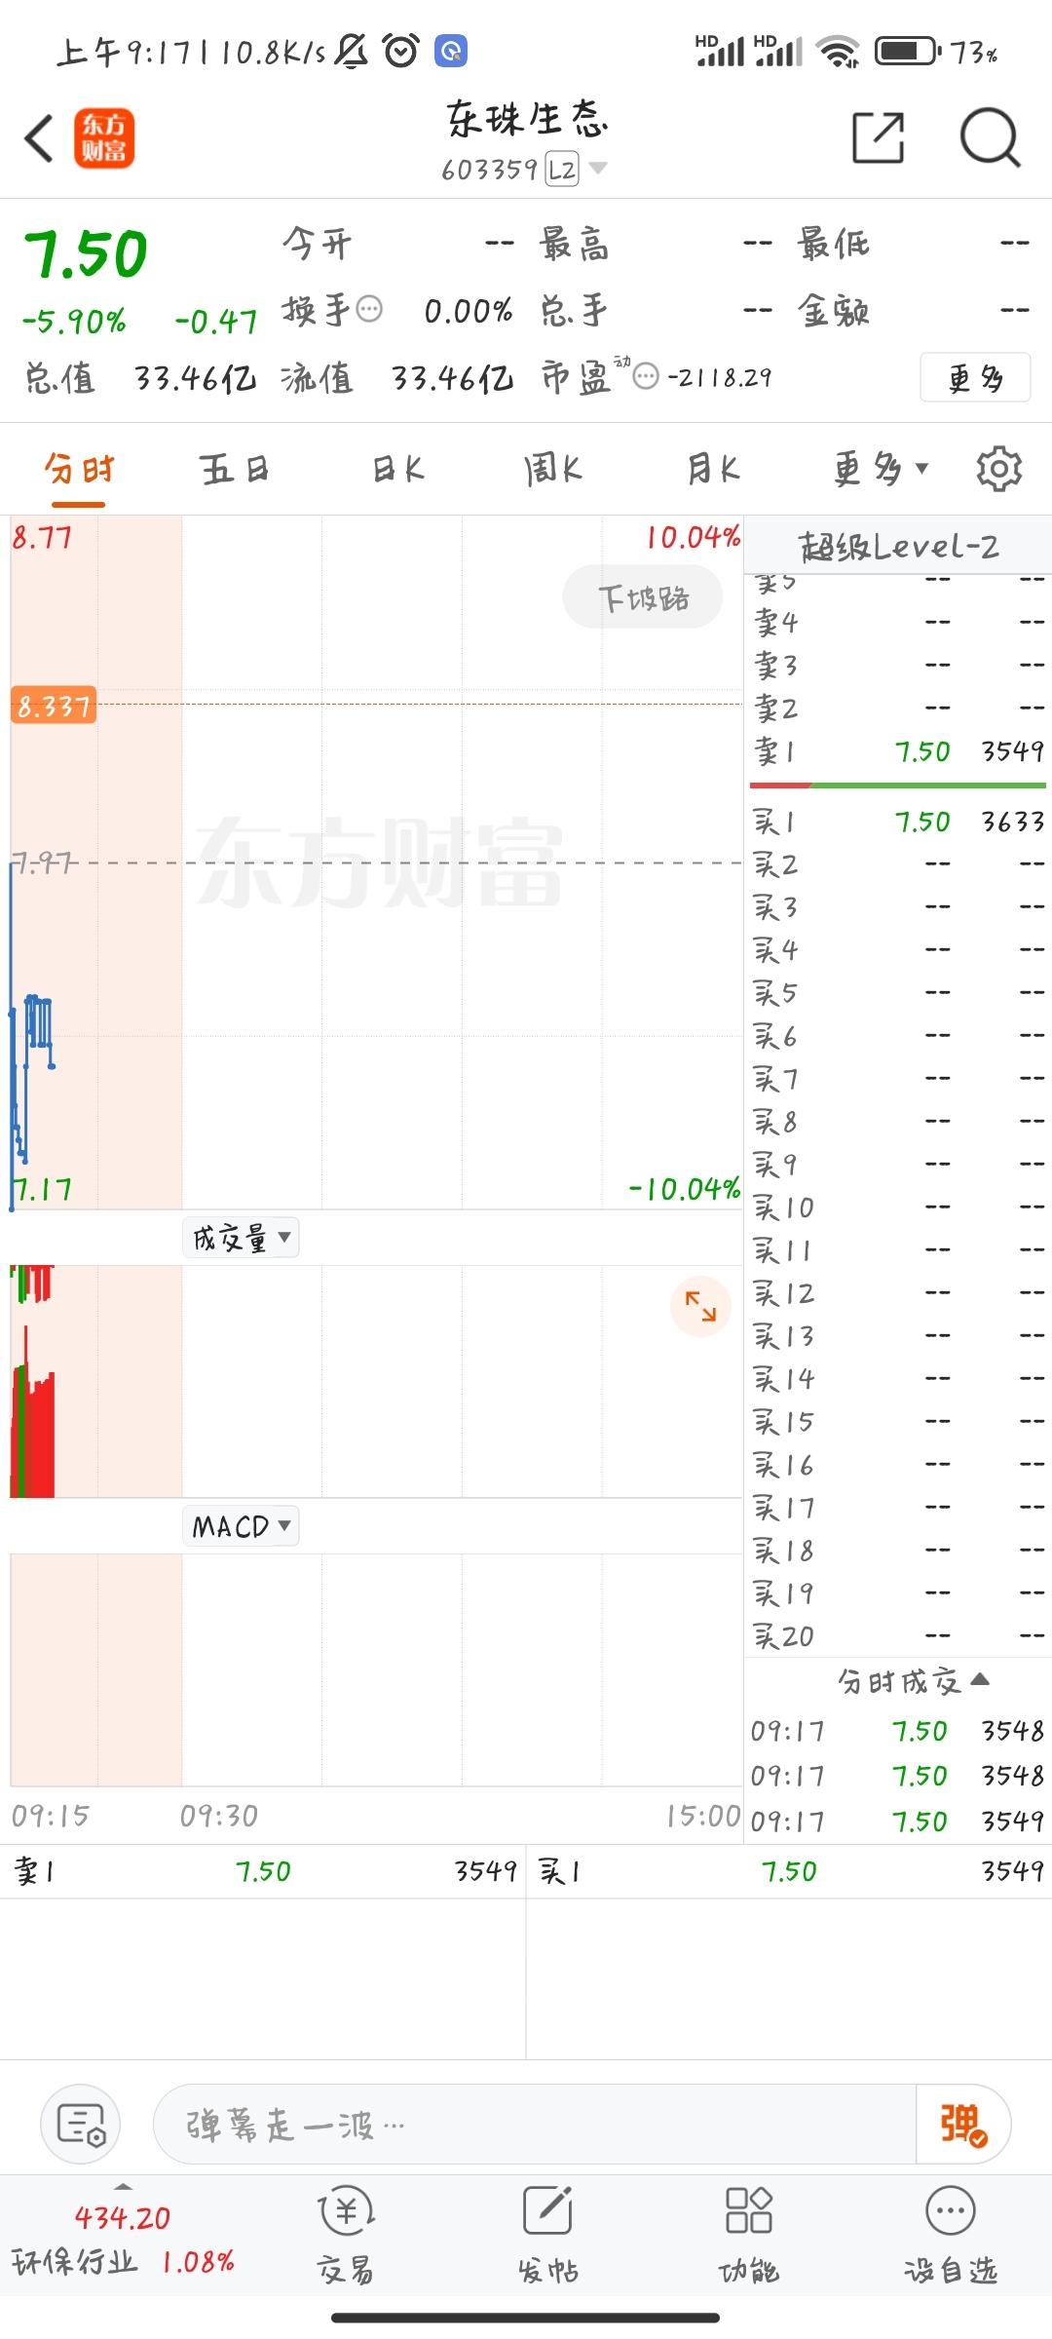Screen dimensions: 1052x2339
Task: Tap the bottom 卖1 7.50 3549 quote
Action: tap(263, 1871)
